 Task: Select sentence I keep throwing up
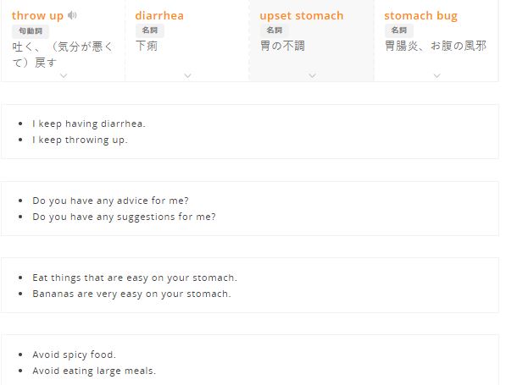pos(80,140)
